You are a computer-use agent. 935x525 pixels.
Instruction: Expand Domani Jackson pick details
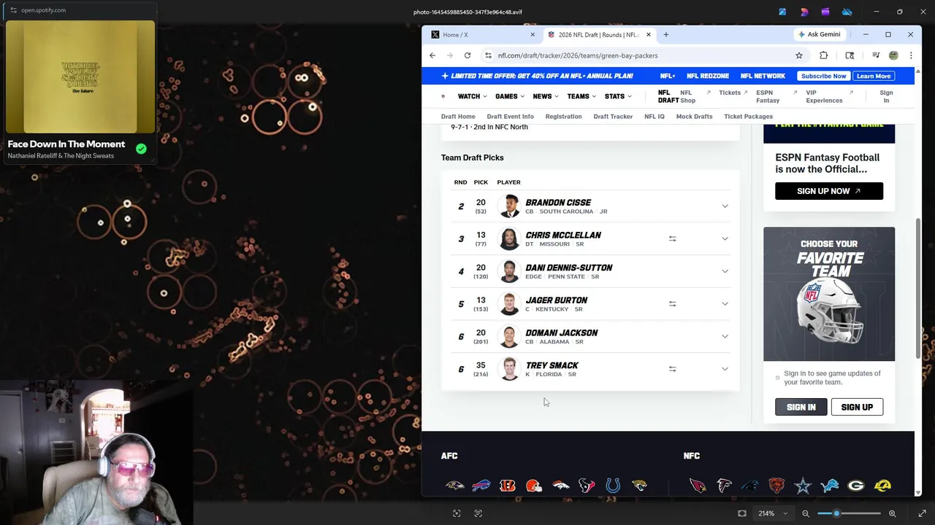pyautogui.click(x=725, y=336)
